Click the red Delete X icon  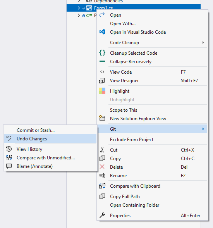(x=102, y=167)
